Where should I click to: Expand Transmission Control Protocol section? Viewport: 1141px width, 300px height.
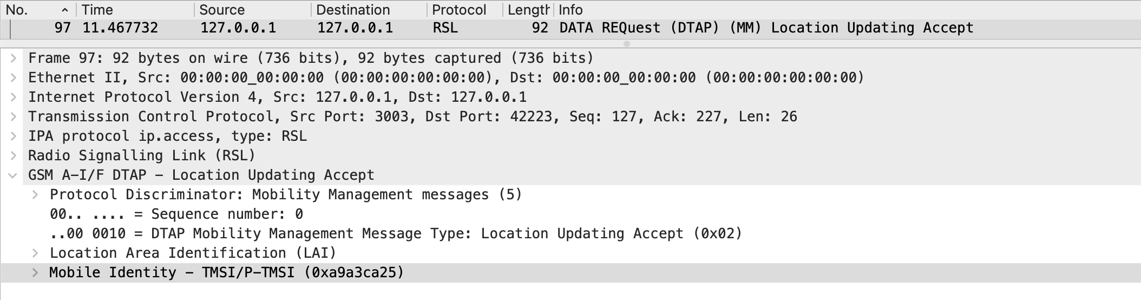tap(14, 116)
